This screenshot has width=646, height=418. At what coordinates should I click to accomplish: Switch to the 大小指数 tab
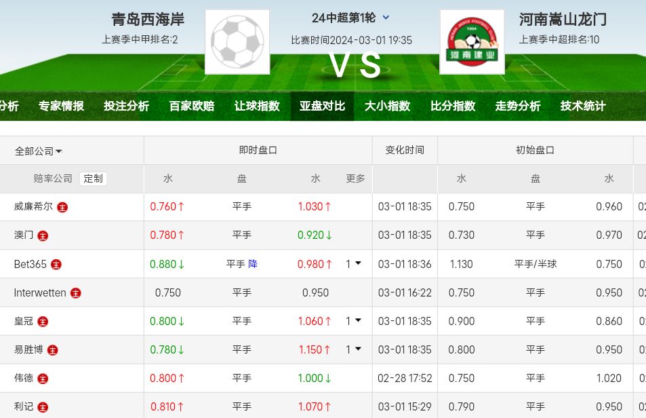pyautogui.click(x=388, y=106)
